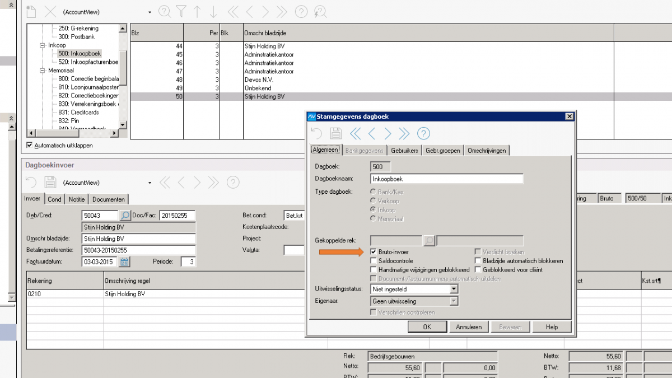Viewport: 672px width, 378px height.
Task: Open help in Dagboekinvoer toolbar
Action: [233, 182]
